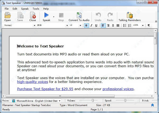Click the Type : Word Document label
The width and height of the screenshot is (159, 113).
(x=73, y=105)
